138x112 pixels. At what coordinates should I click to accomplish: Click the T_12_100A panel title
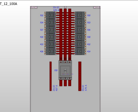pos(8,4)
